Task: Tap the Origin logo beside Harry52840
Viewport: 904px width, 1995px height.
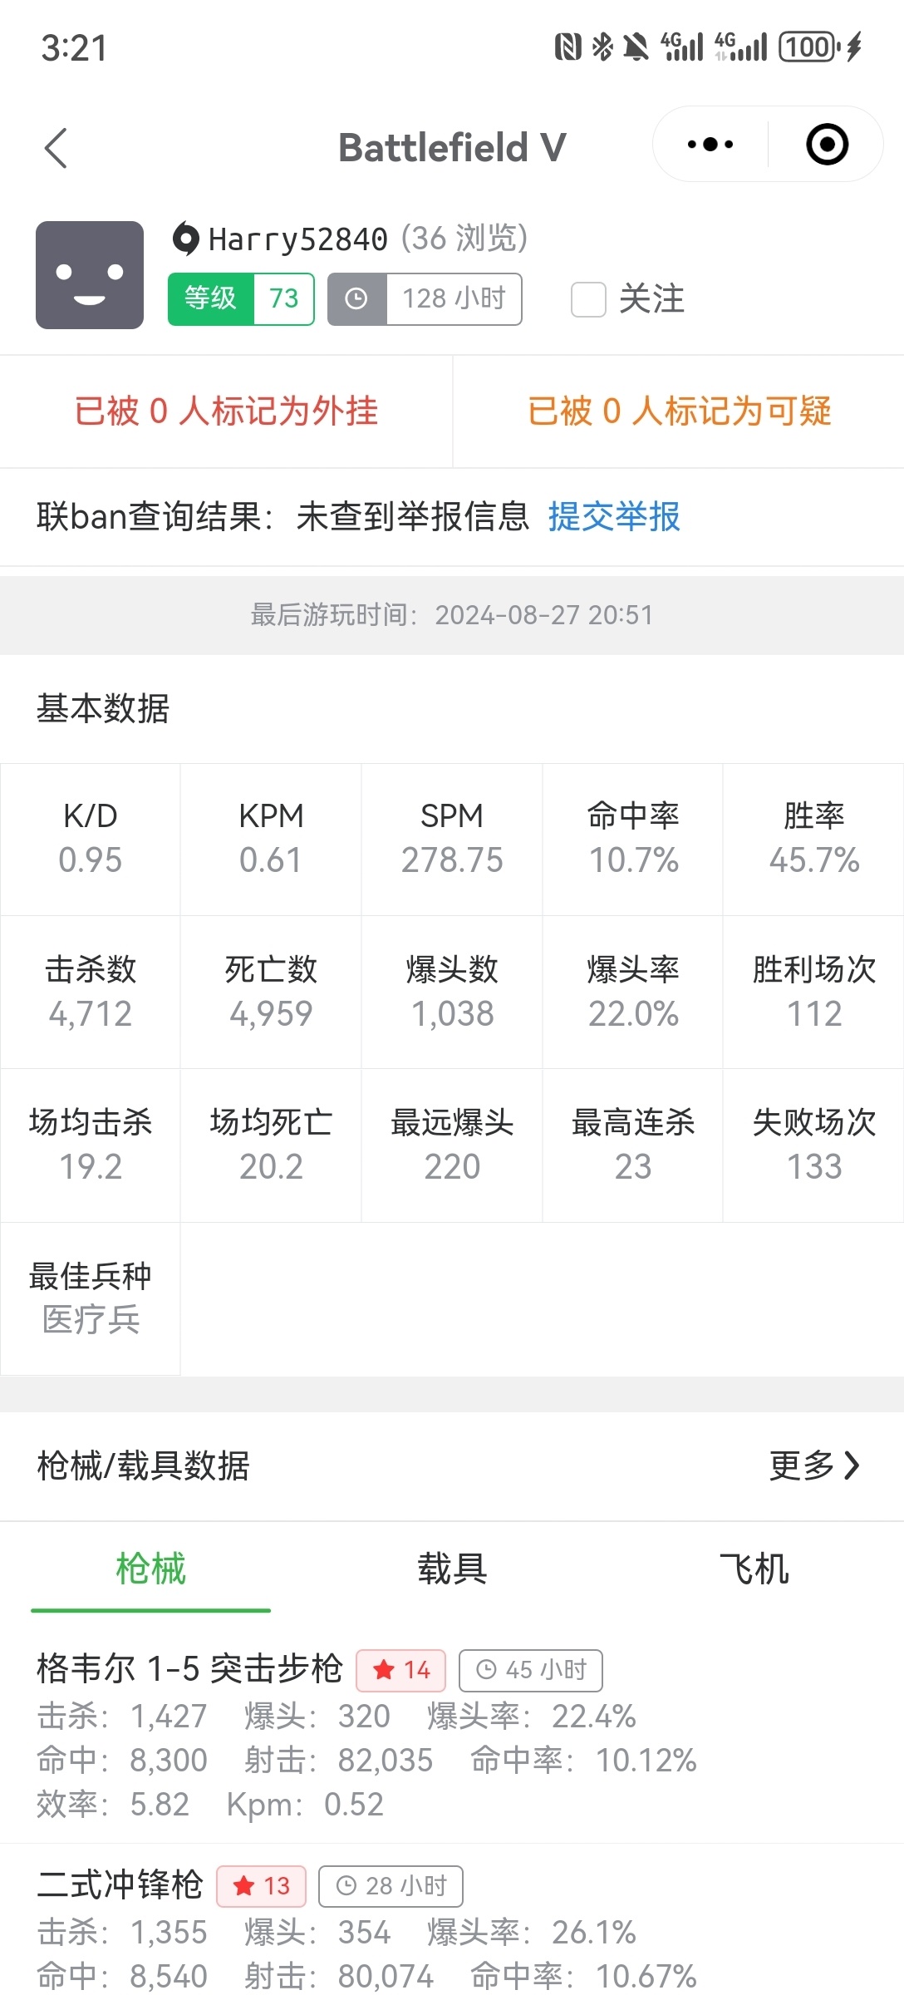Action: (185, 239)
